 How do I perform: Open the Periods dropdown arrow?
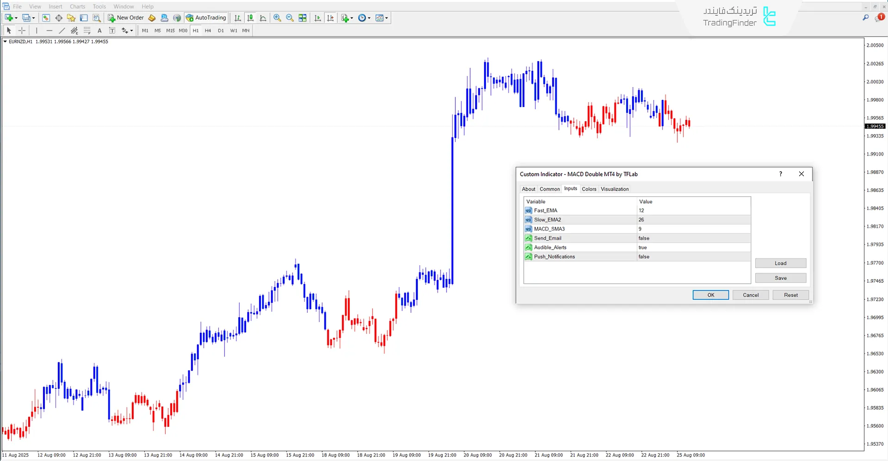click(369, 18)
